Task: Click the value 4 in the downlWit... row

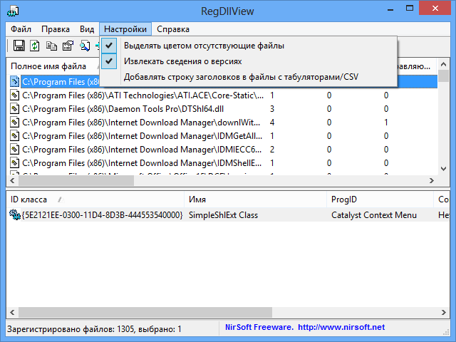Action: (272, 123)
